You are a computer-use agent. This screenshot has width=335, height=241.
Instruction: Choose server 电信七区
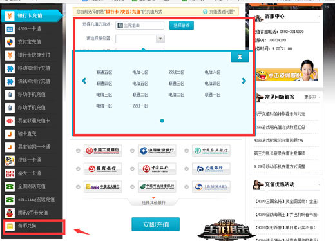coord(140,72)
